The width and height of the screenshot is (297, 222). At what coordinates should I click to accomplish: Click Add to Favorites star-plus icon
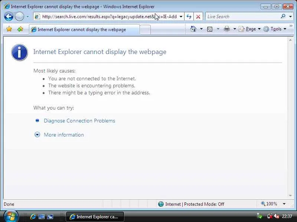click(x=20, y=29)
